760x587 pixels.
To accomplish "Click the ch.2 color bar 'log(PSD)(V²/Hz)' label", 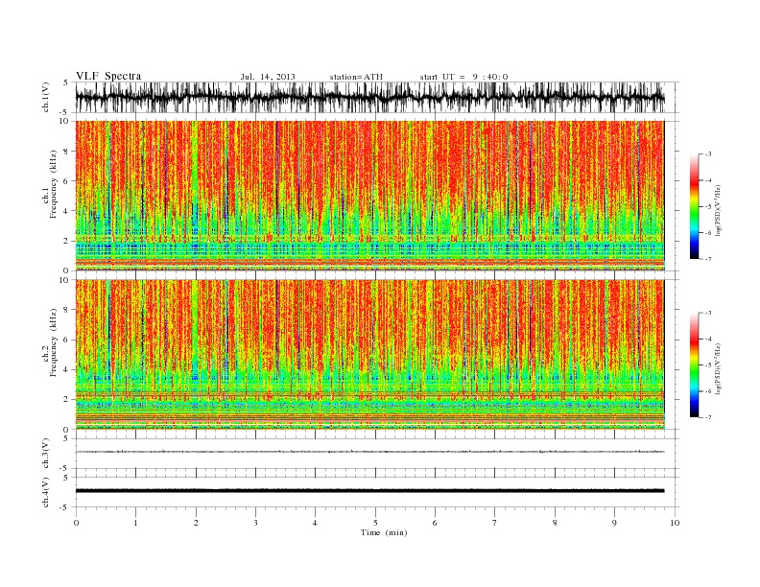I will pos(719,367).
